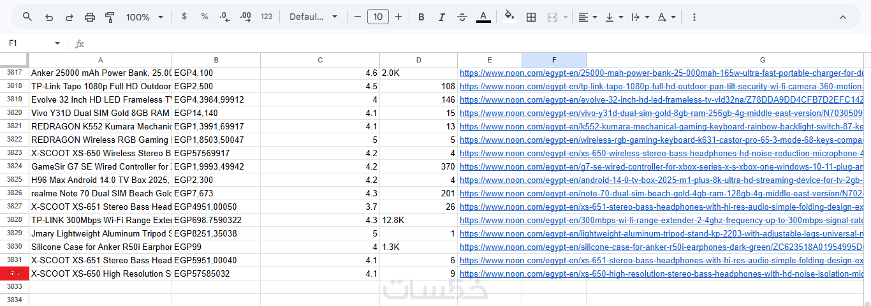Open the text color picker
Image resolution: width=871 pixels, height=306 pixels.
483,17
